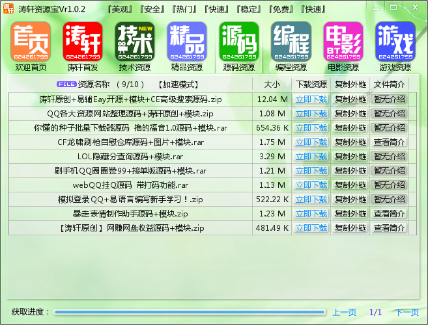Select file name webQQ挂Q源码 带打码功能.rar
This screenshot has height=325, width=428.
tap(130, 185)
